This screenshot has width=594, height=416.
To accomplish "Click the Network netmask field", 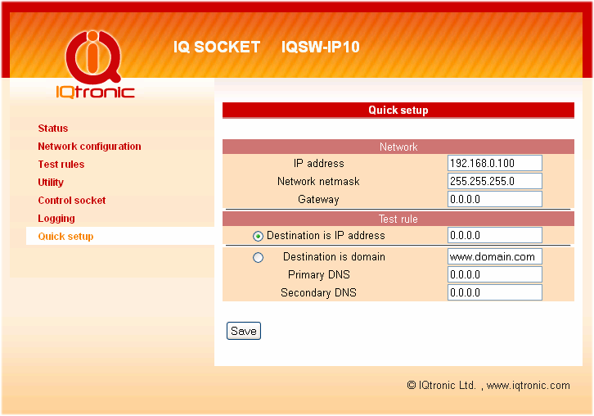I will click(x=495, y=181).
